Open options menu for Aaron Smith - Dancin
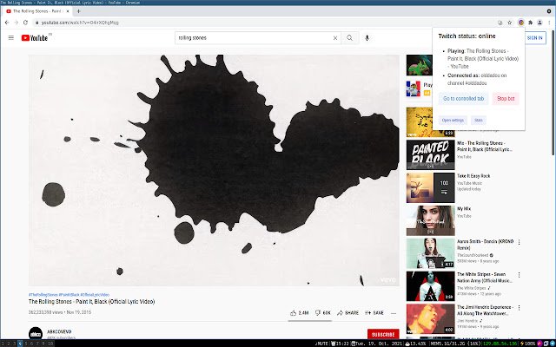556x347 pixels. (519, 242)
